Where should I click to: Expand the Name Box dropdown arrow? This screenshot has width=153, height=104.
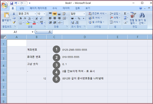[33, 32]
